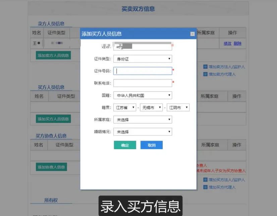Click the 增加卖方法人/监护人 plus icon
The width and height of the screenshot is (277, 216).
tap(206, 67)
